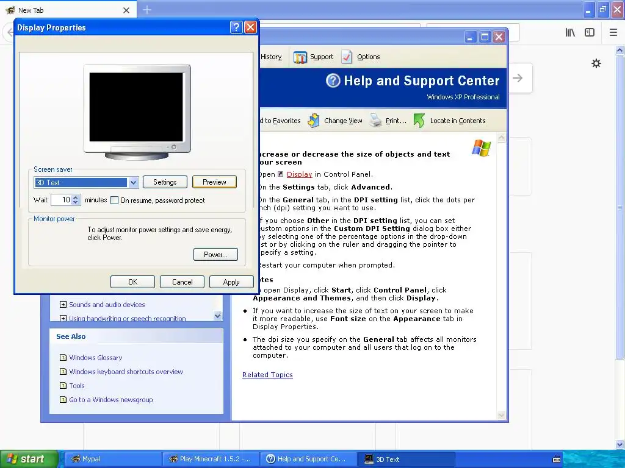Click Cancel in Display Properties

pyautogui.click(x=182, y=282)
